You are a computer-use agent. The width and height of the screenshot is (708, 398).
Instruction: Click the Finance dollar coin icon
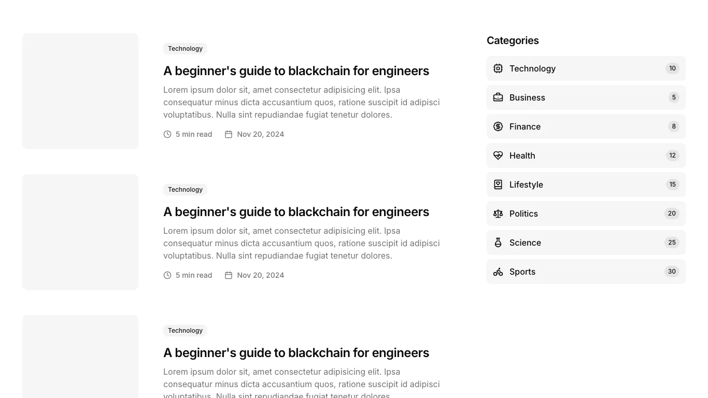[x=498, y=126]
